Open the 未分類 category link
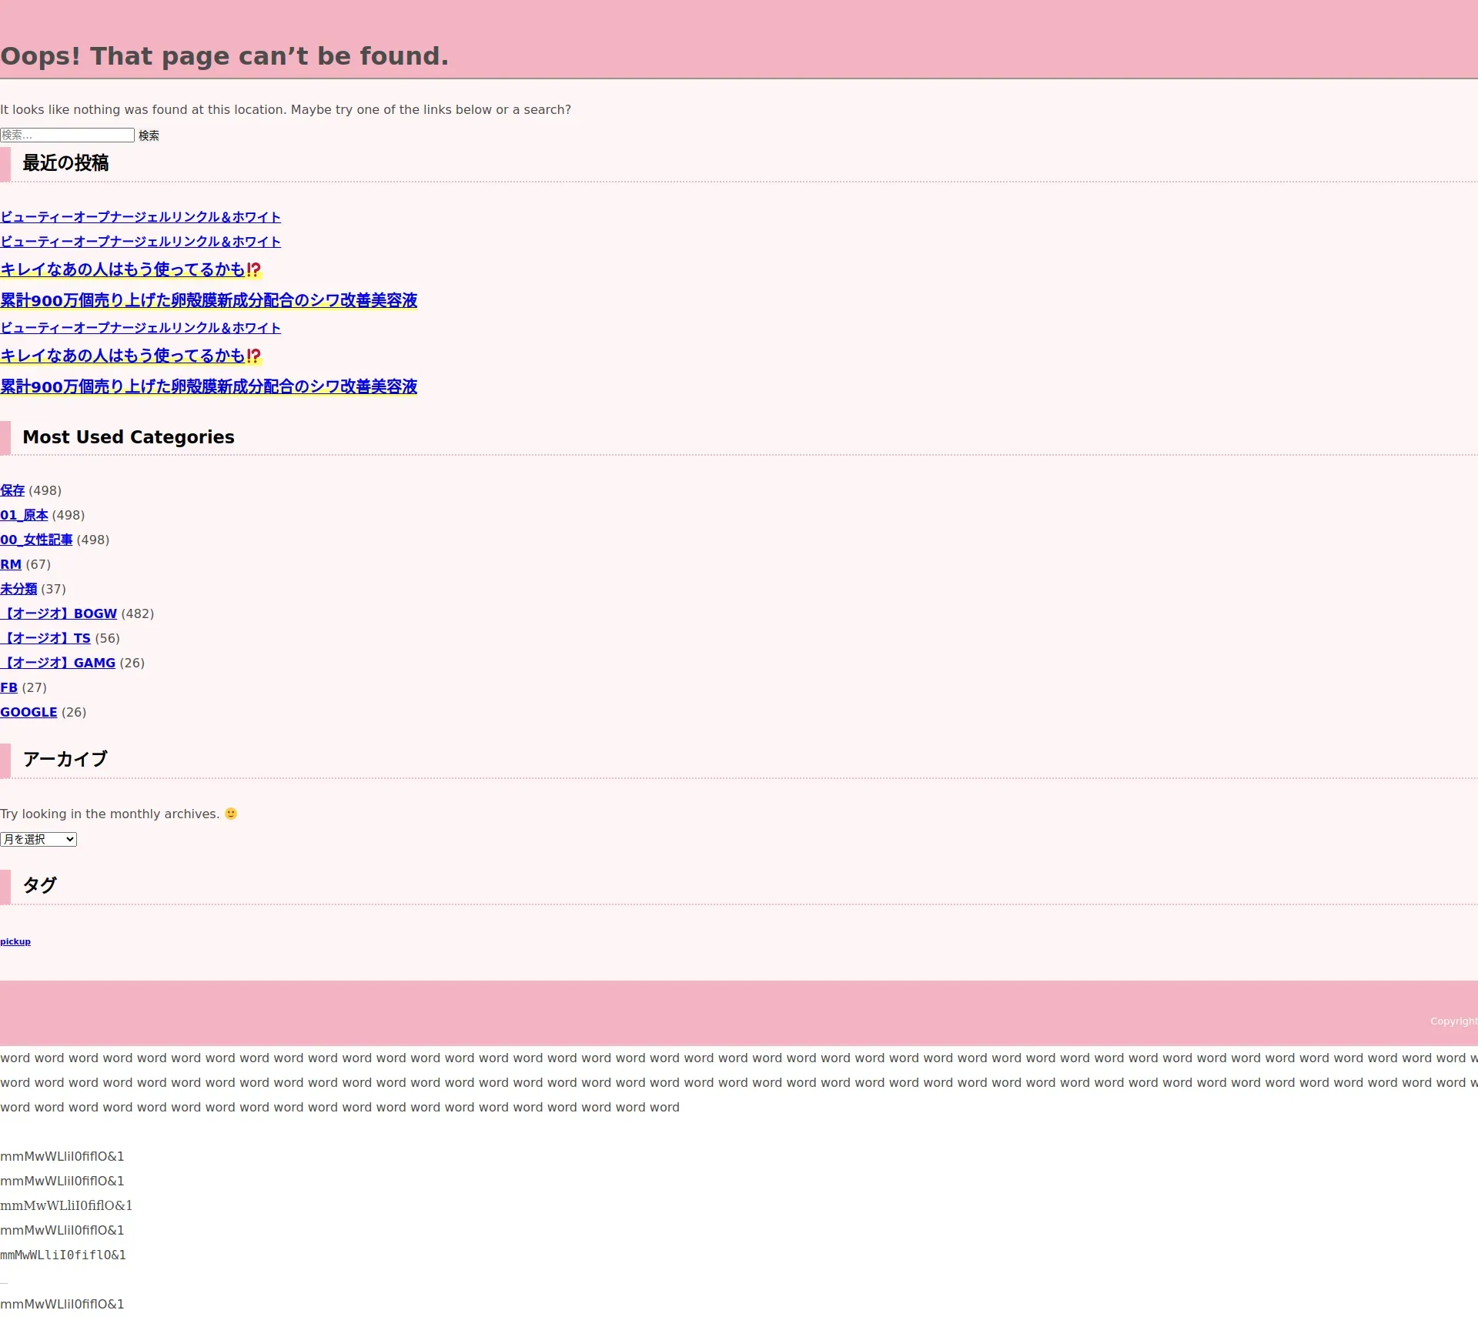This screenshot has width=1478, height=1317. click(18, 589)
